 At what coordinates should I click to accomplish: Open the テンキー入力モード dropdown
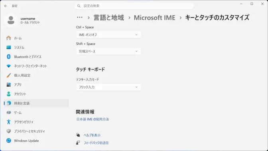point(108,87)
